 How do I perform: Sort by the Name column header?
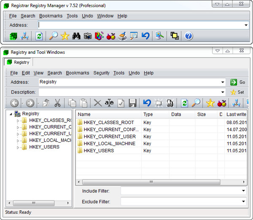[109, 114]
